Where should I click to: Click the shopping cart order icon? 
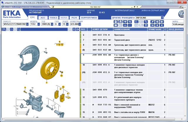tap(146, 25)
